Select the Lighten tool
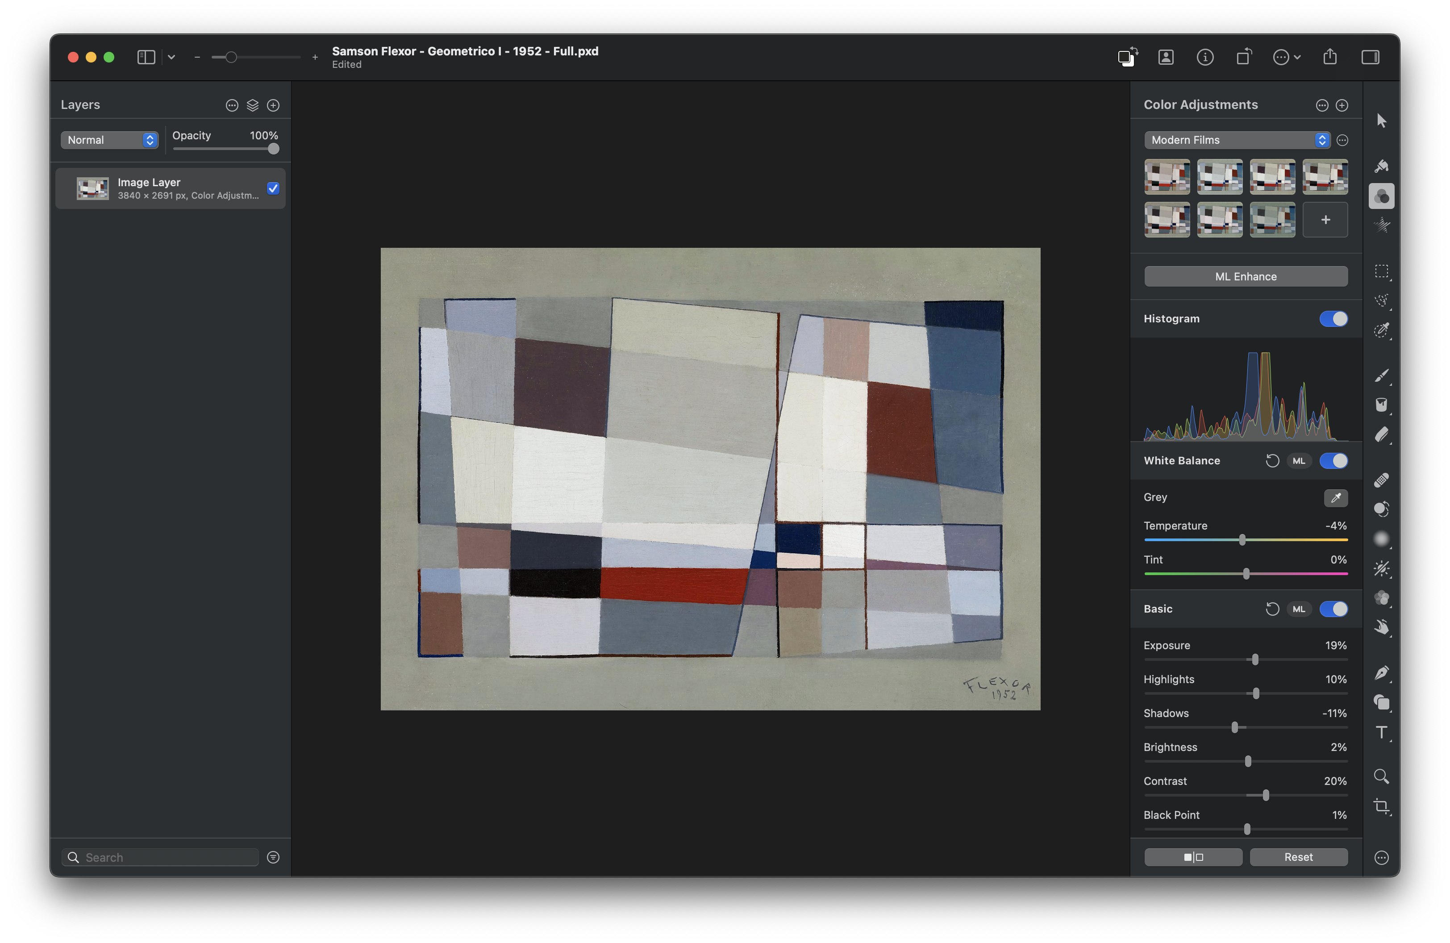 pyautogui.click(x=1381, y=569)
